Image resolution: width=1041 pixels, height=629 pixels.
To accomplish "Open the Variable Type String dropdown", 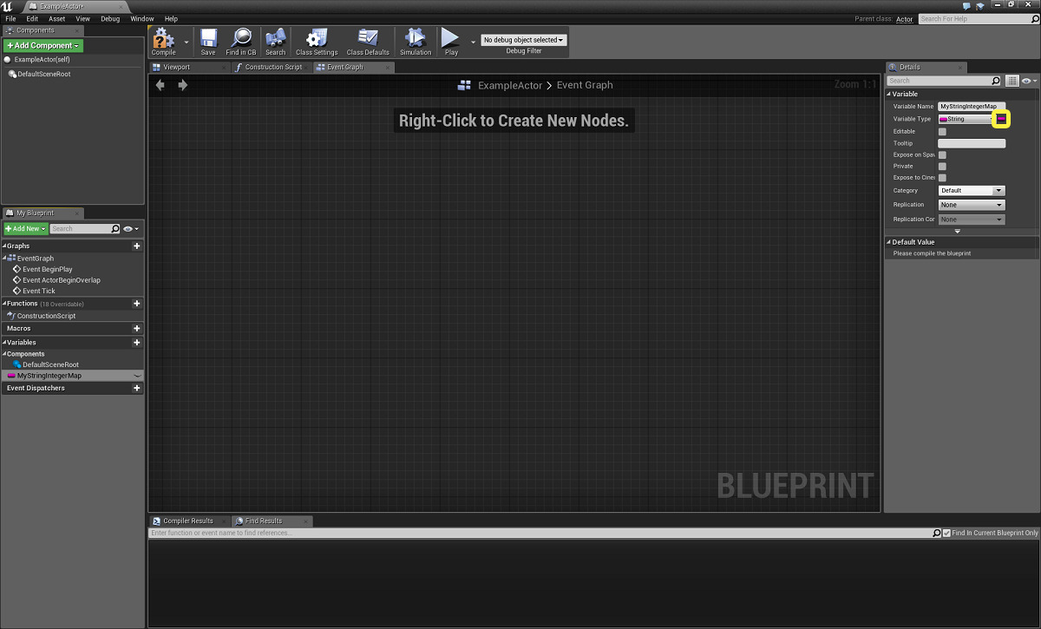I will pos(965,119).
